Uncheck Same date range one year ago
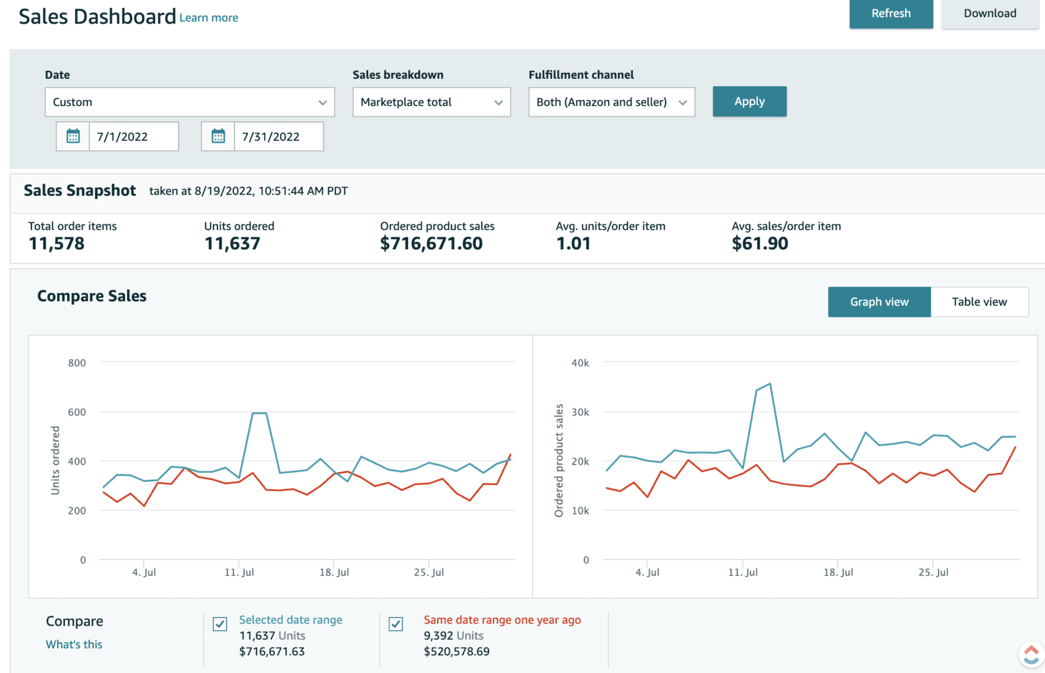1045x673 pixels. [396, 624]
